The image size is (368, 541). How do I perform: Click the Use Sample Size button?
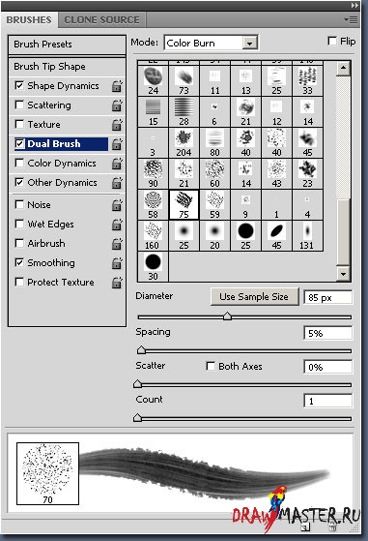254,297
